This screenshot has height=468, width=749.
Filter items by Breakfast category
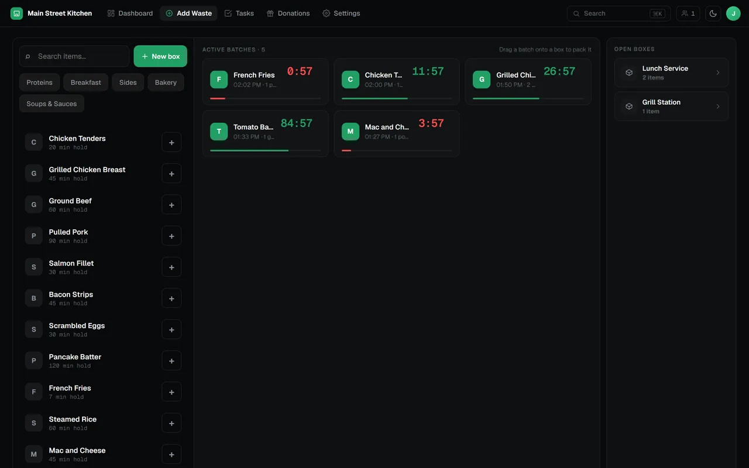pos(86,82)
